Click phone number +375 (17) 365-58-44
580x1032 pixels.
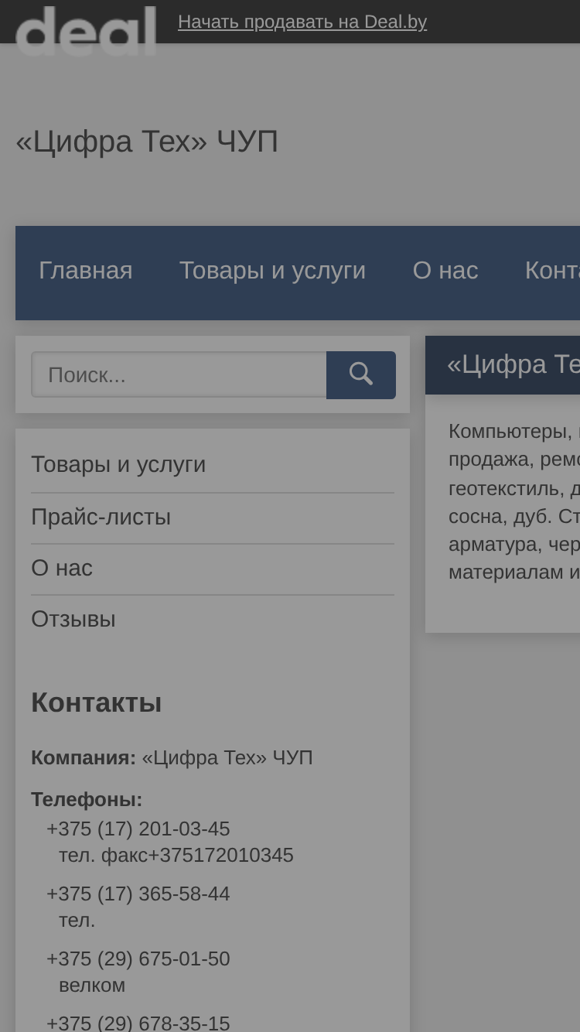(138, 894)
